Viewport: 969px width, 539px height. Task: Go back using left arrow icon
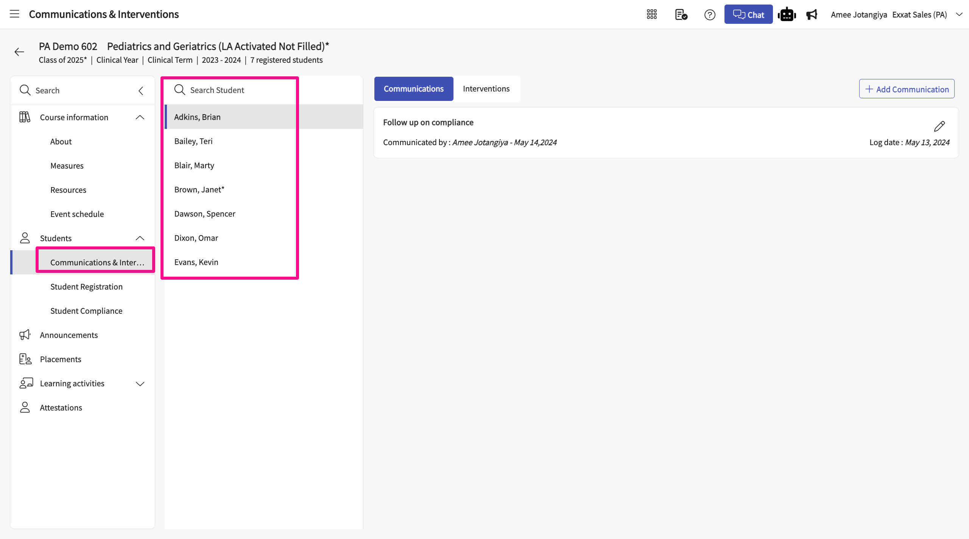(x=19, y=52)
